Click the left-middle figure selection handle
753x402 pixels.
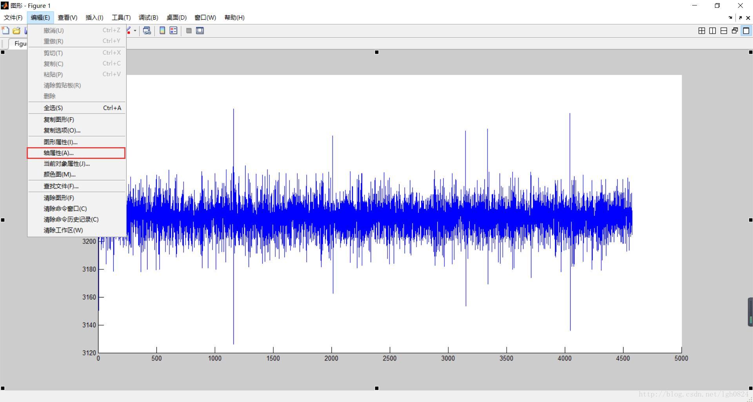3,220
